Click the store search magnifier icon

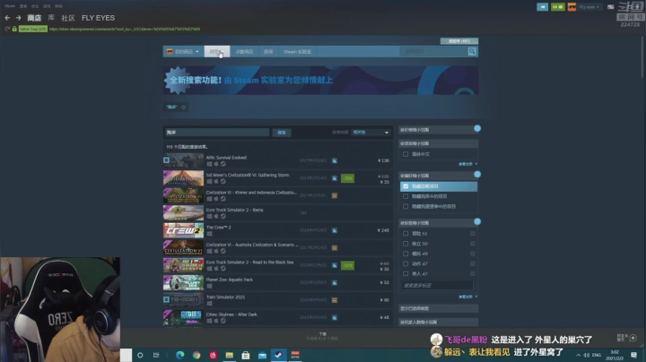coord(472,51)
